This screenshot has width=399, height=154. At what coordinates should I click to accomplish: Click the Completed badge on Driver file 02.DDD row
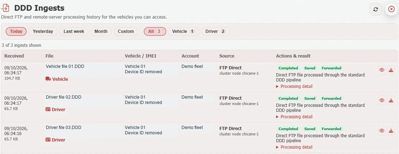(288, 98)
